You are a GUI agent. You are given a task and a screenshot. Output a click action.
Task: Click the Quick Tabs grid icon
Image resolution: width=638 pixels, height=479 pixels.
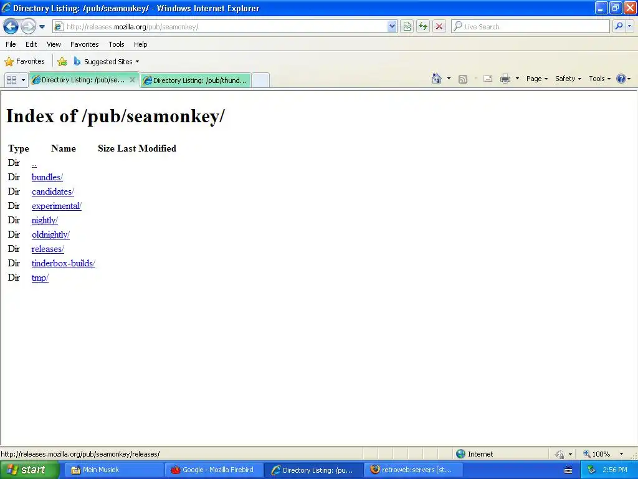tap(11, 80)
